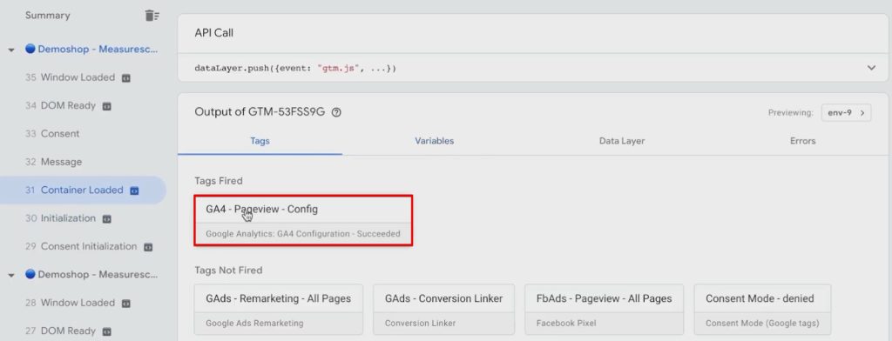Collapse the first Demoshop page group
Viewport: 892px width, 341px height.
point(11,50)
